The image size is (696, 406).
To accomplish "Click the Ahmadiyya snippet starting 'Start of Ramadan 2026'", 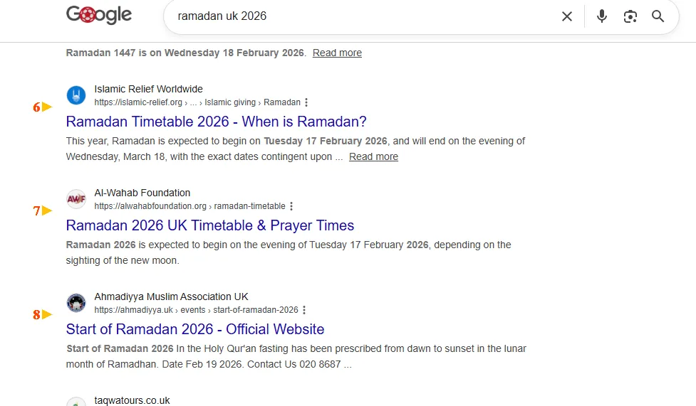I will 296,356.
